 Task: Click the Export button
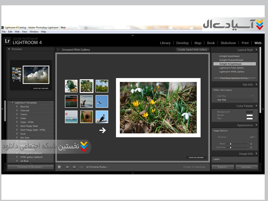pyautogui.click(x=223, y=167)
